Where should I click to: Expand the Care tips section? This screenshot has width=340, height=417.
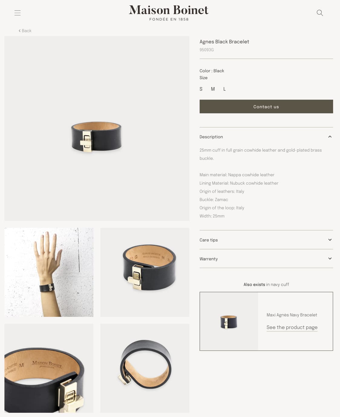coord(266,240)
